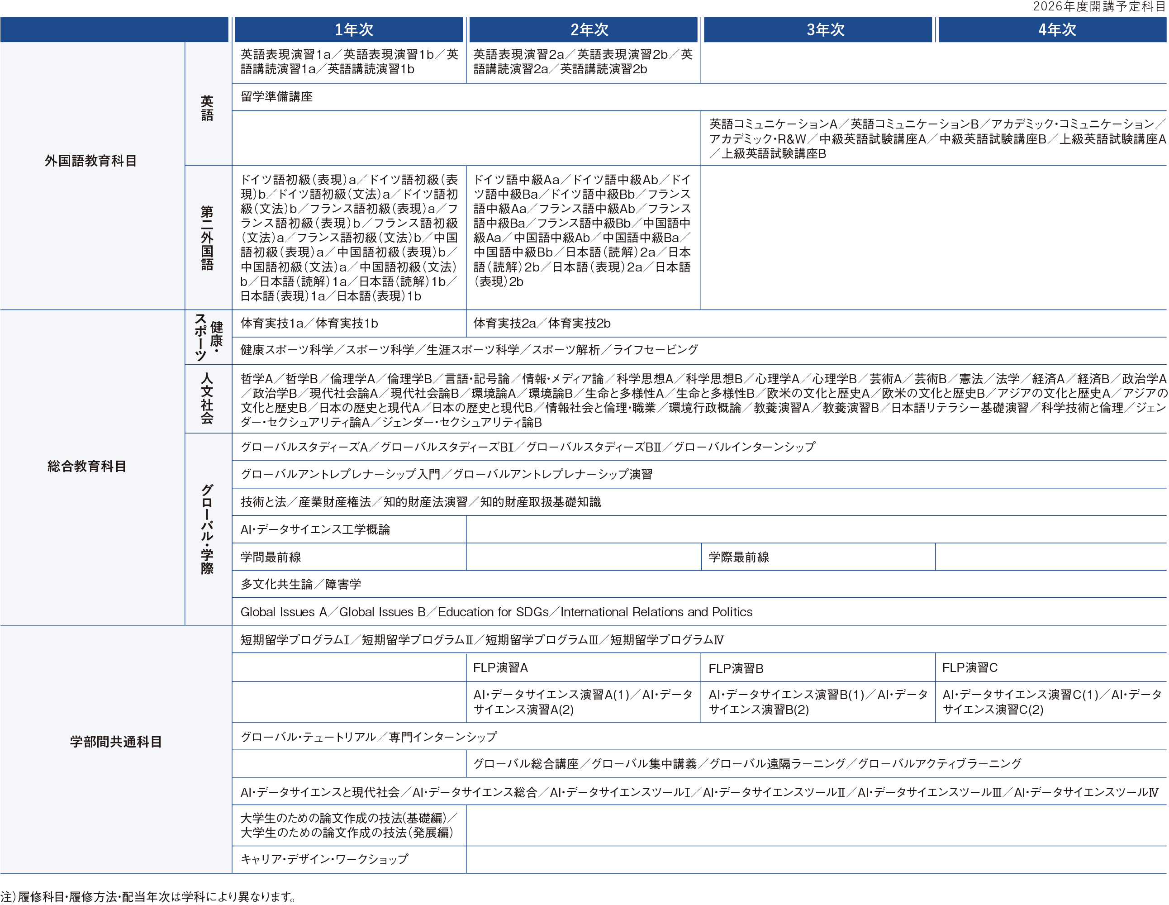Click the FLP演習A cell
This screenshot has width=1169, height=905.
click(x=584, y=667)
